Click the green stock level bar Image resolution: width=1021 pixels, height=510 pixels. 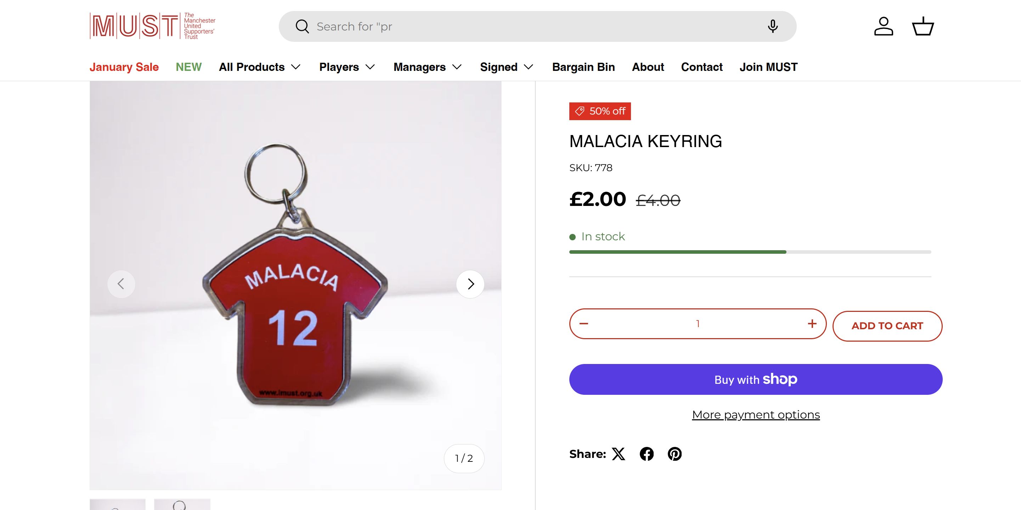[x=677, y=252]
